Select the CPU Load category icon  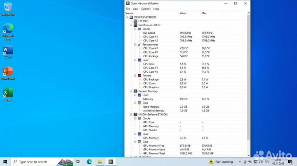[x=139, y=60]
